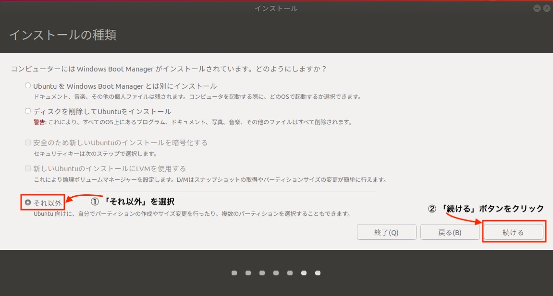Click the '警告:' warning description text

pos(193,122)
